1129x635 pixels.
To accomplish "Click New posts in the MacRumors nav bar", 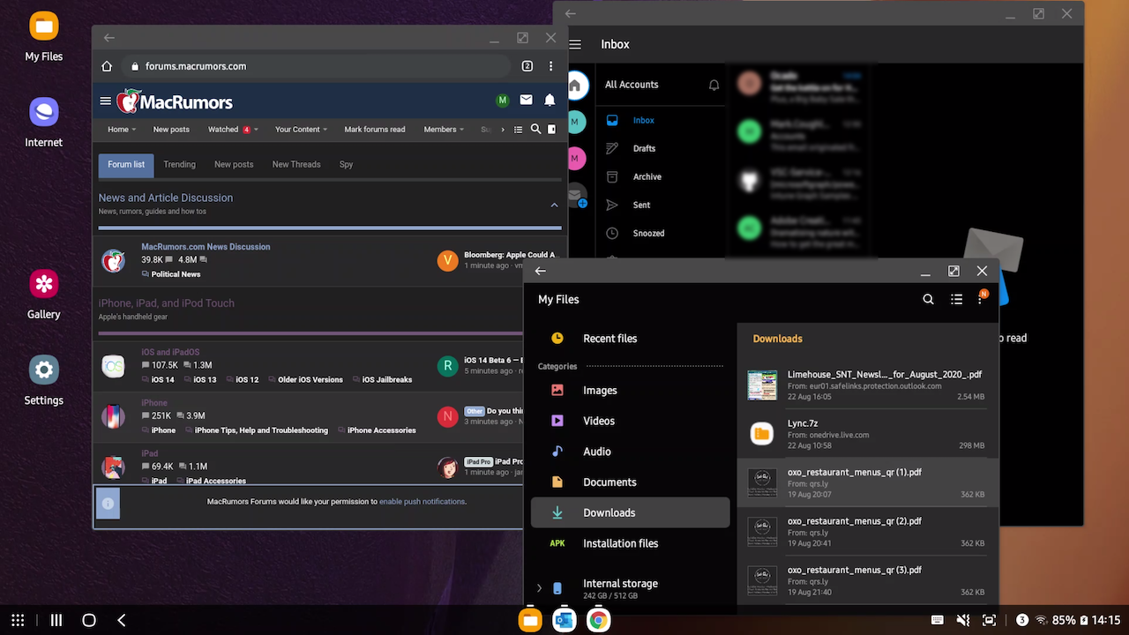I will 171,130.
